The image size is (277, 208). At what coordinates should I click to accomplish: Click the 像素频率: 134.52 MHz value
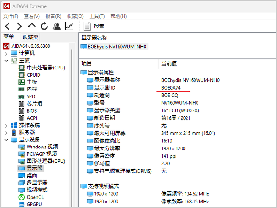click(185, 194)
